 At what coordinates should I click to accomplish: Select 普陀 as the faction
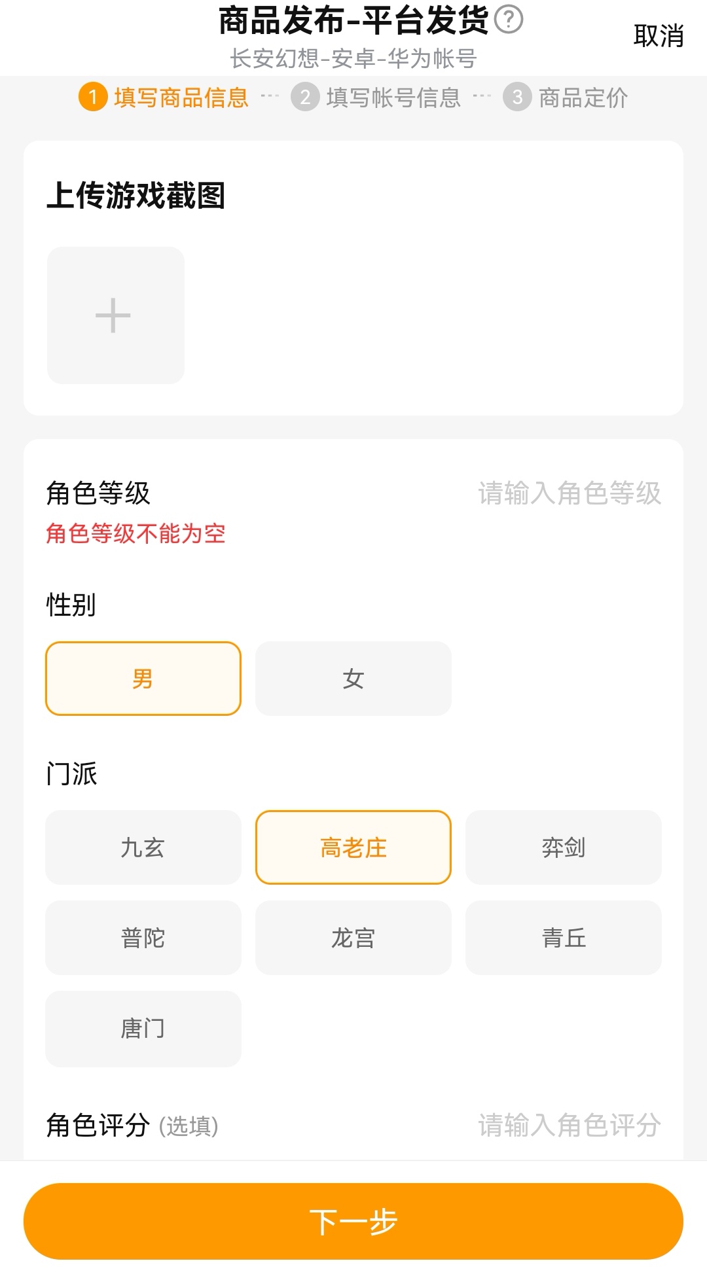click(143, 938)
